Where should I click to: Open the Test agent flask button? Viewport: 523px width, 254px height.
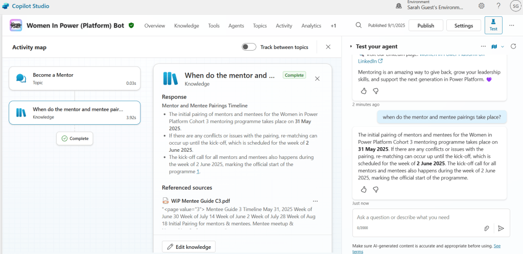point(493,25)
